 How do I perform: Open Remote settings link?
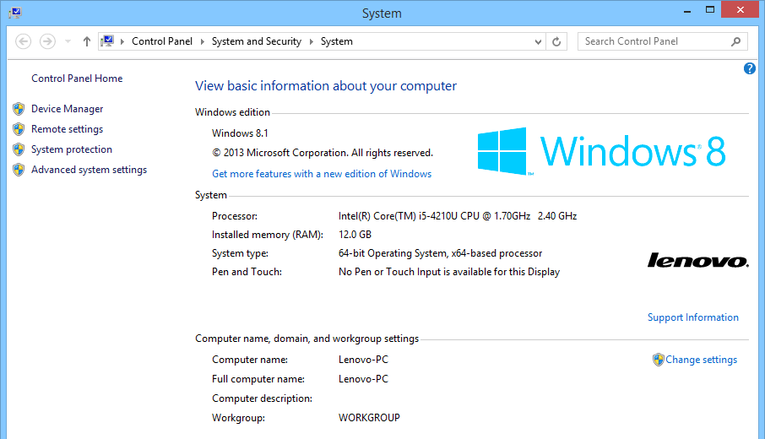[68, 129]
